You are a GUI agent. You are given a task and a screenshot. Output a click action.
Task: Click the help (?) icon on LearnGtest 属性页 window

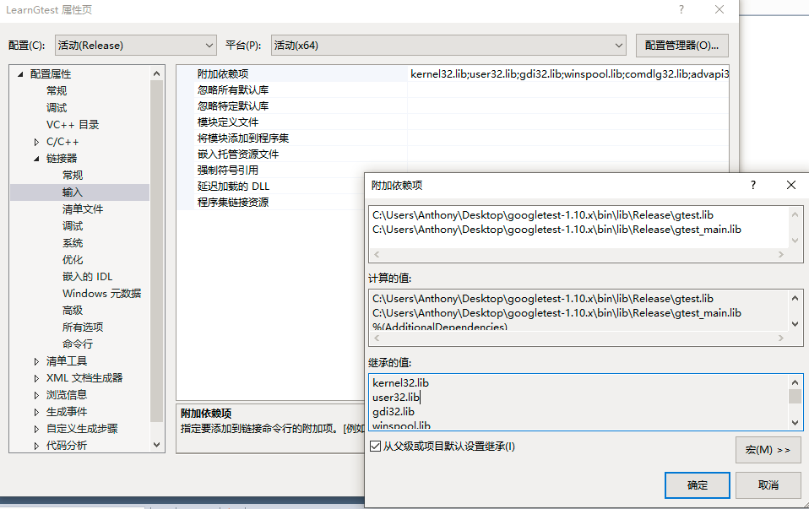[681, 9]
